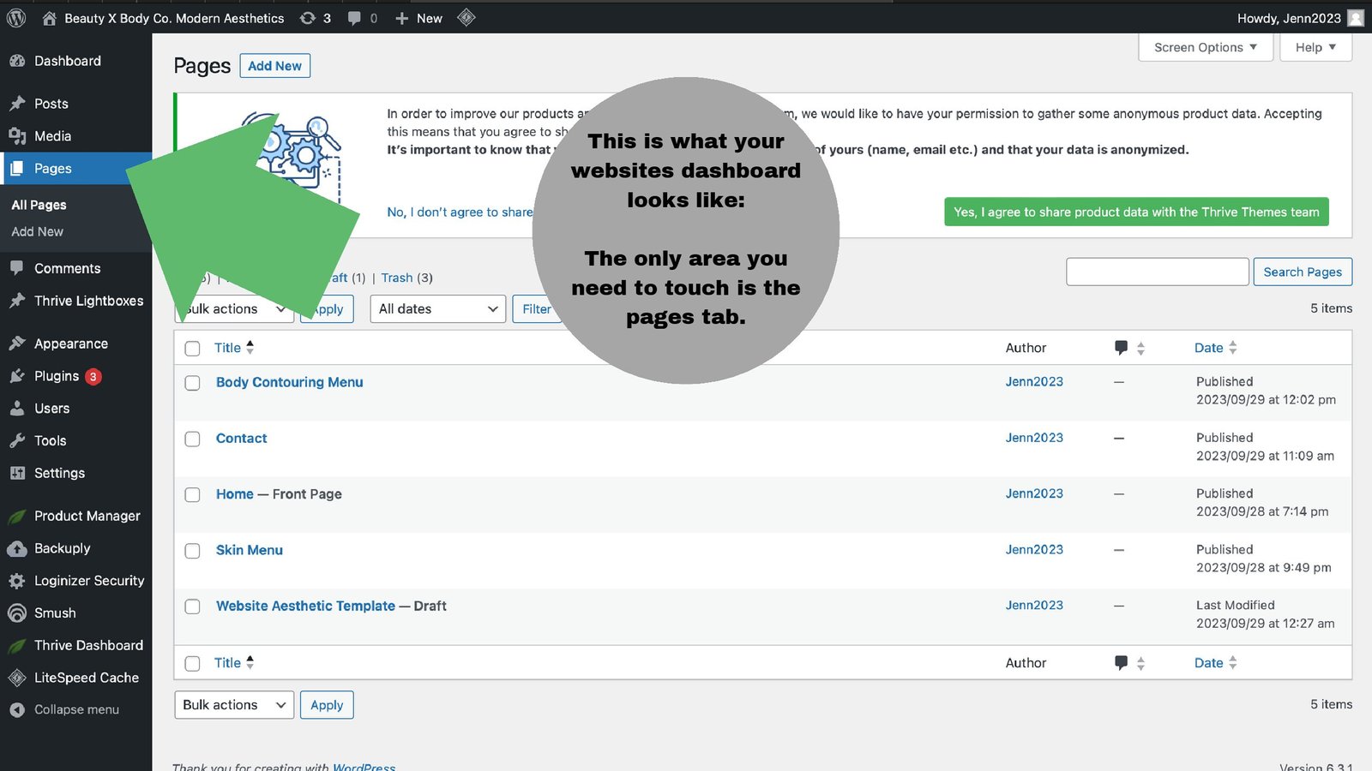Screen dimensions: 1372x771
Task: Open the Appearance menu
Action: tap(70, 344)
